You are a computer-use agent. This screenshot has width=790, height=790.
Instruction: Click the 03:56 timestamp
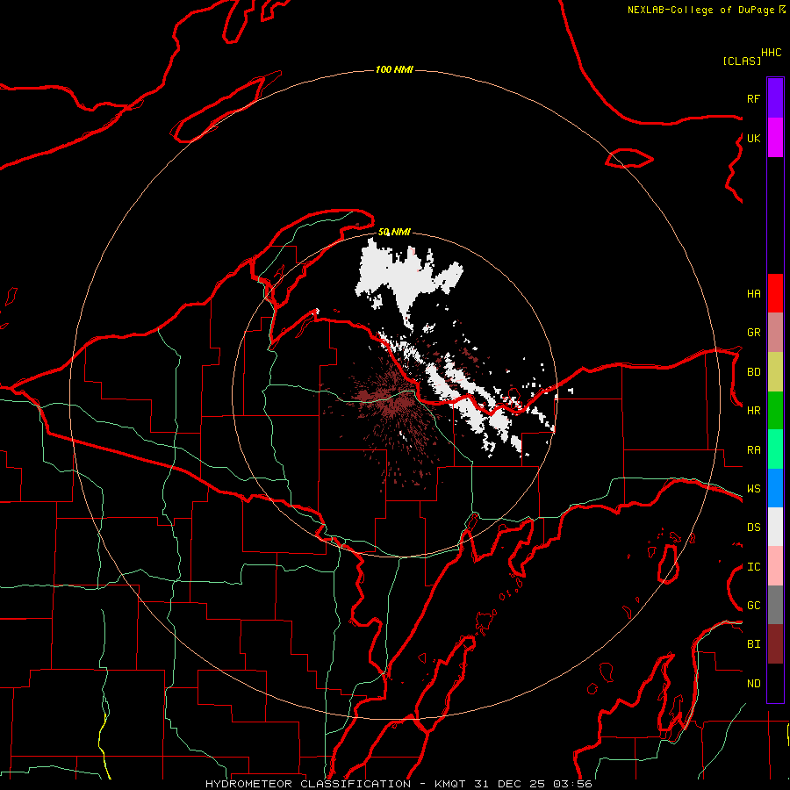pyautogui.click(x=572, y=784)
